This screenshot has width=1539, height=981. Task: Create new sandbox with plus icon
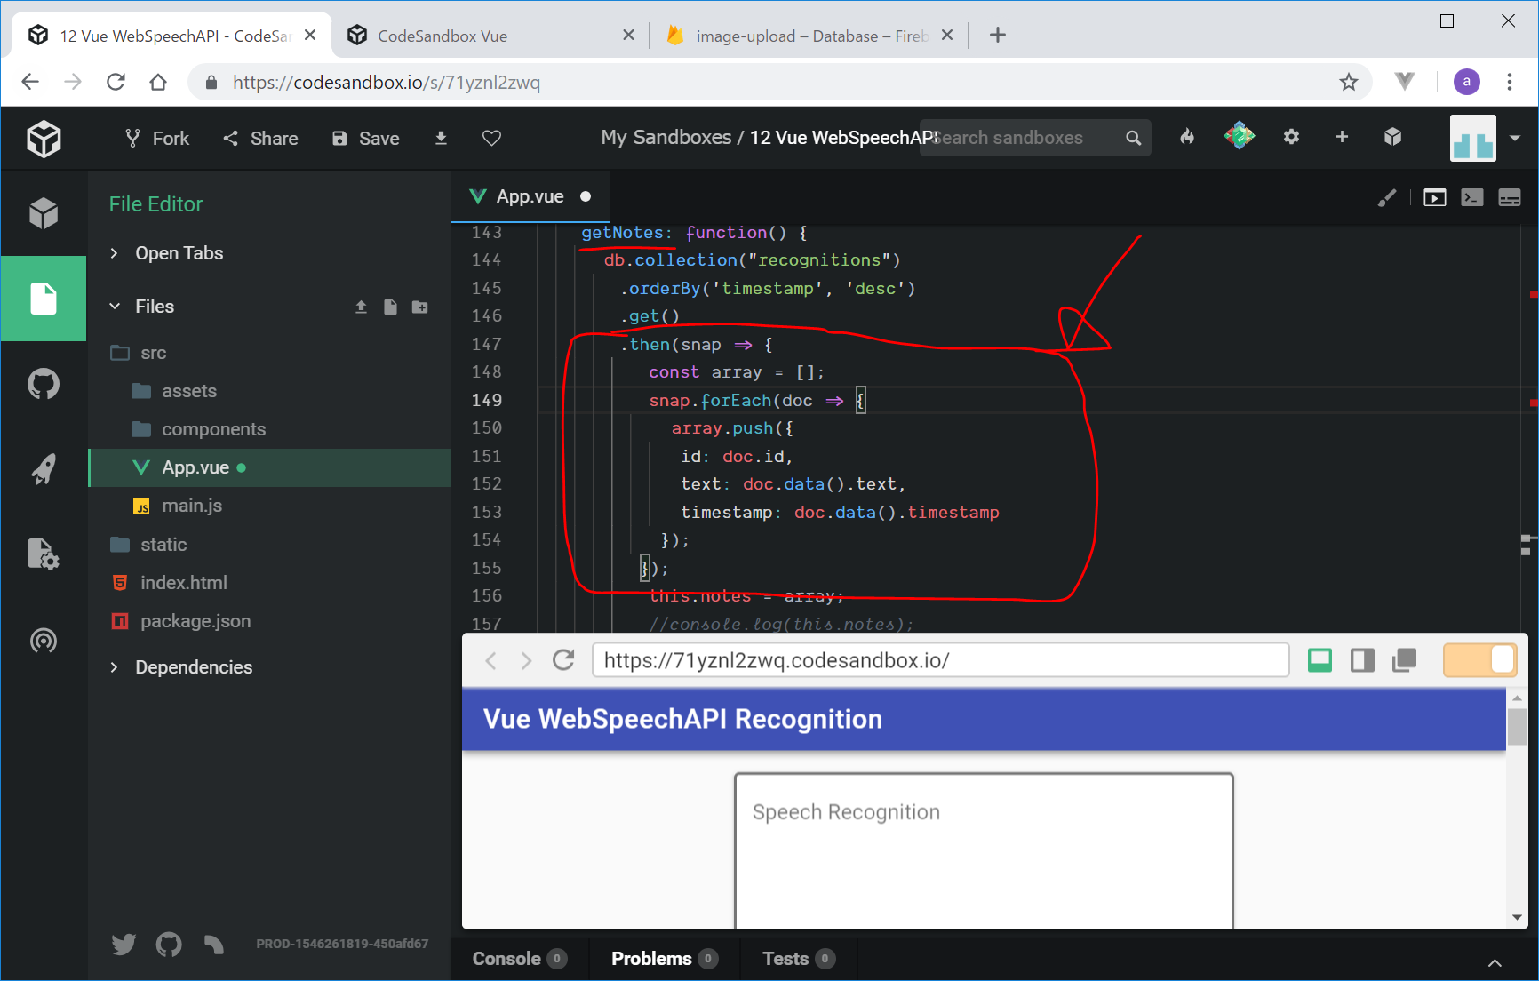coord(1342,137)
